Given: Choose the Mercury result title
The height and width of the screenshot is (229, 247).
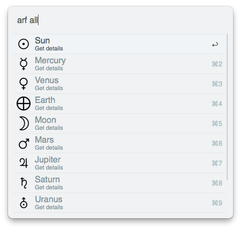Looking at the screenshot, I should tap(50, 61).
